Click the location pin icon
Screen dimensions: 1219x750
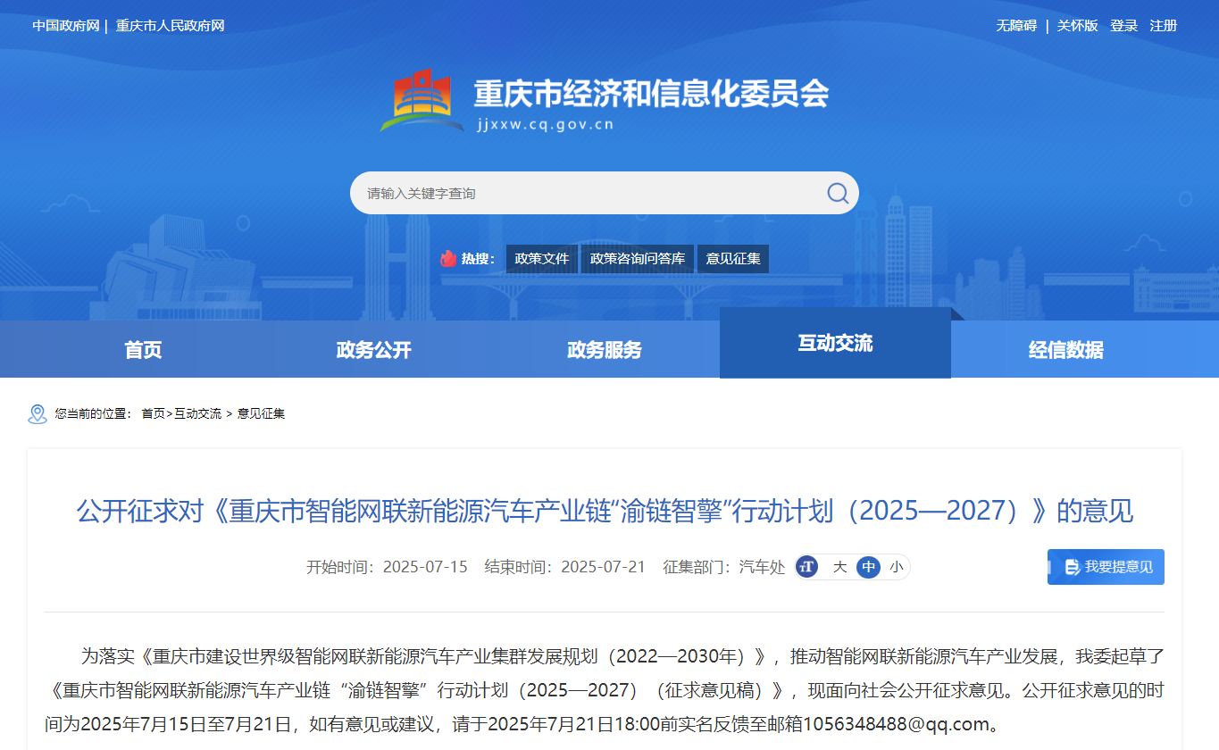click(38, 413)
